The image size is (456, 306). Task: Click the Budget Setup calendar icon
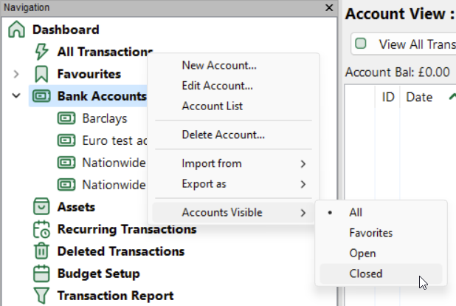click(x=41, y=273)
